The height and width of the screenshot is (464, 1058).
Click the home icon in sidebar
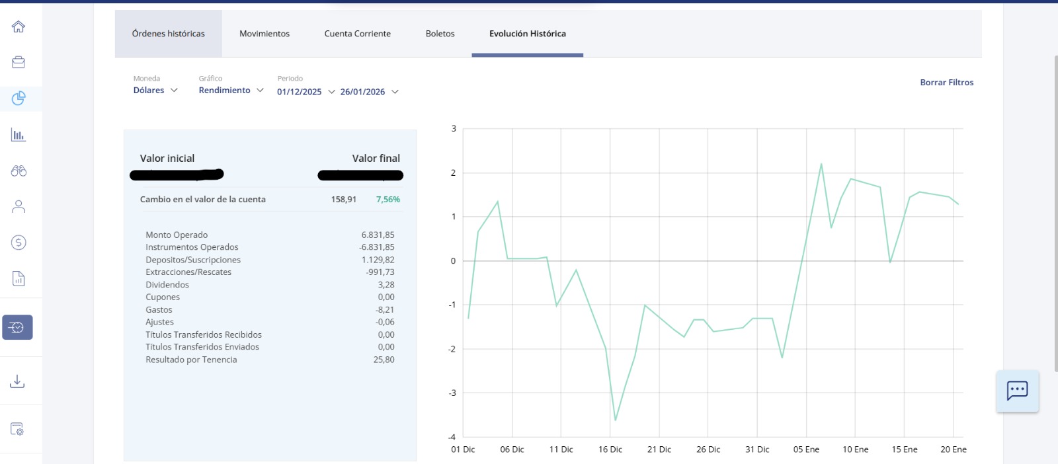point(19,26)
